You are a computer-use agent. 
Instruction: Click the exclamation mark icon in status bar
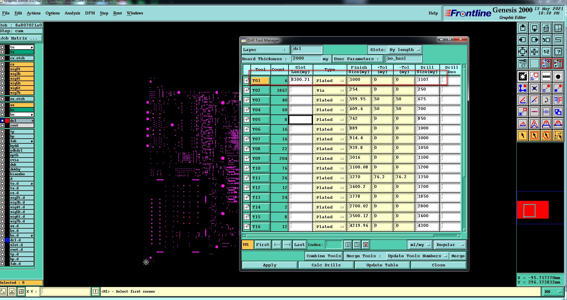click(96, 291)
